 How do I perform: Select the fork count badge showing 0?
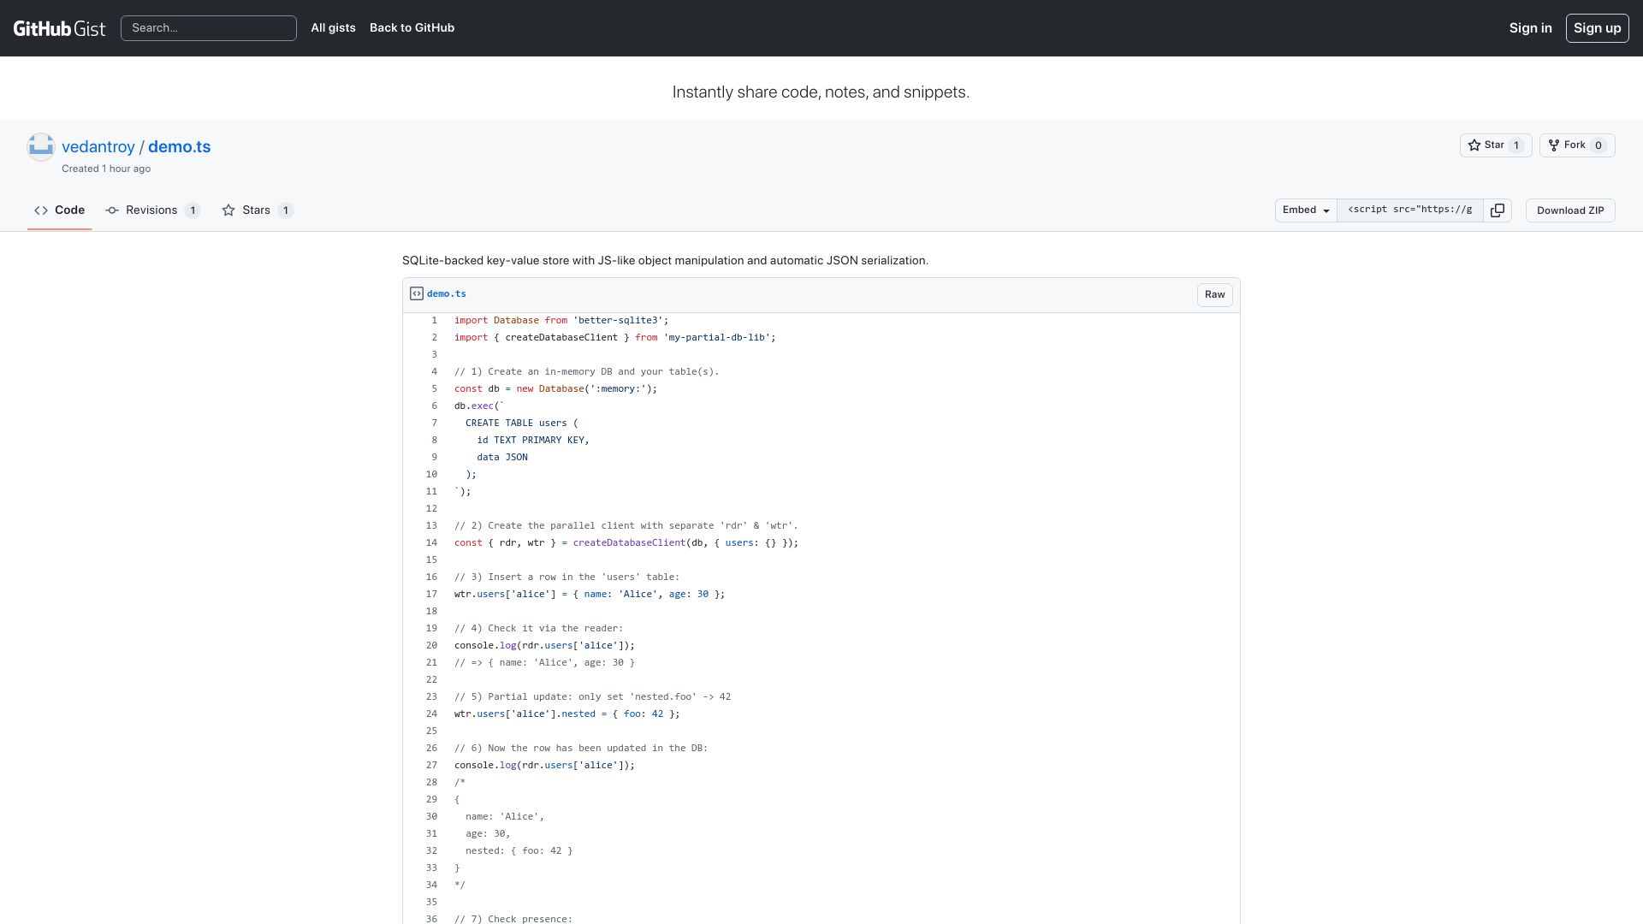[1597, 145]
